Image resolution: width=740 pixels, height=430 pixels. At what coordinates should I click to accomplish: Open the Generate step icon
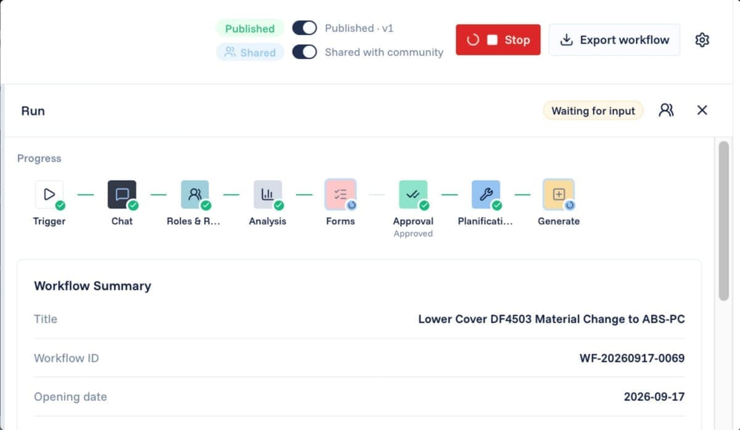pos(559,195)
